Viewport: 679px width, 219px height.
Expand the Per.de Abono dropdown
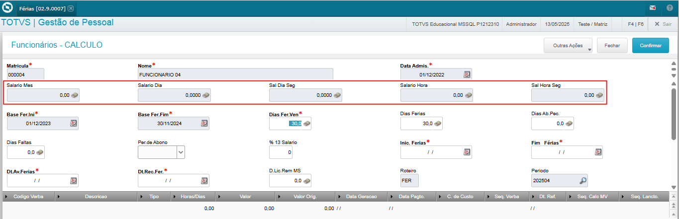tap(181, 152)
